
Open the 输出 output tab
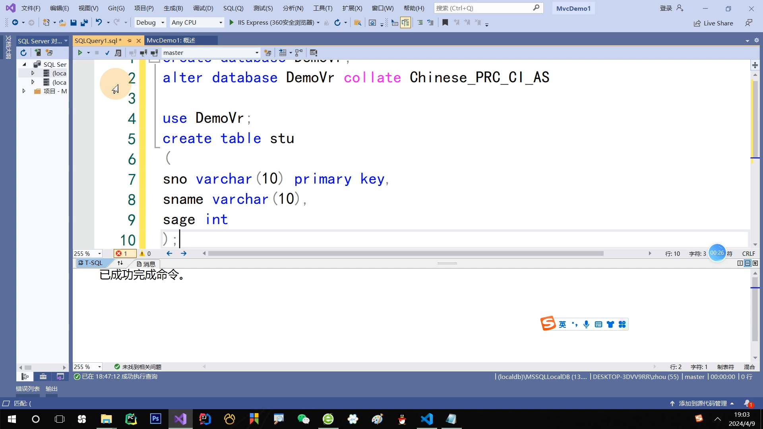tap(52, 389)
